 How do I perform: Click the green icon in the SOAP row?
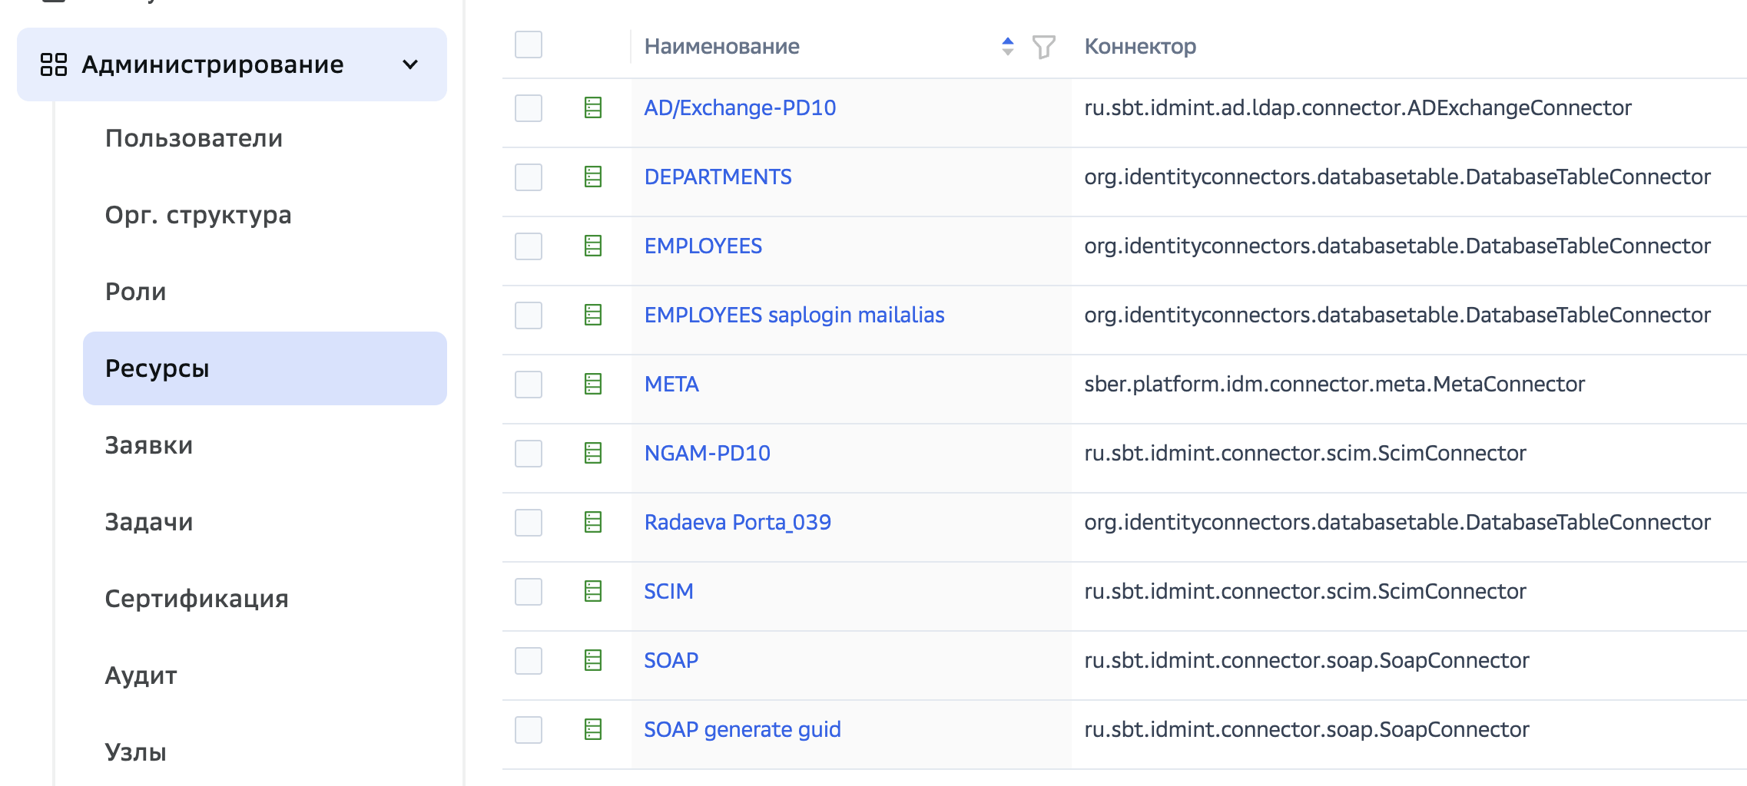(x=593, y=660)
